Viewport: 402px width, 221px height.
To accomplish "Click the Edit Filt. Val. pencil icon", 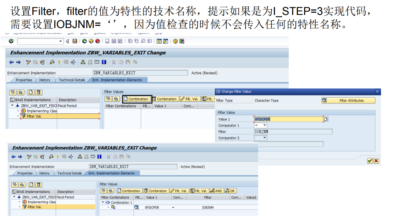I will point(179,190).
